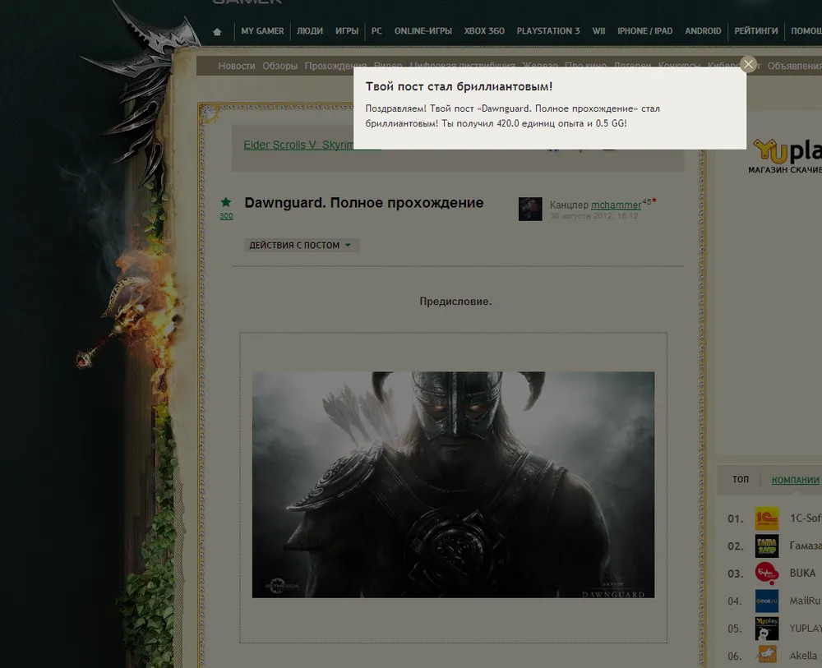The image size is (822, 668).
Task: Close the brilliant post notification popup
Action: click(748, 64)
